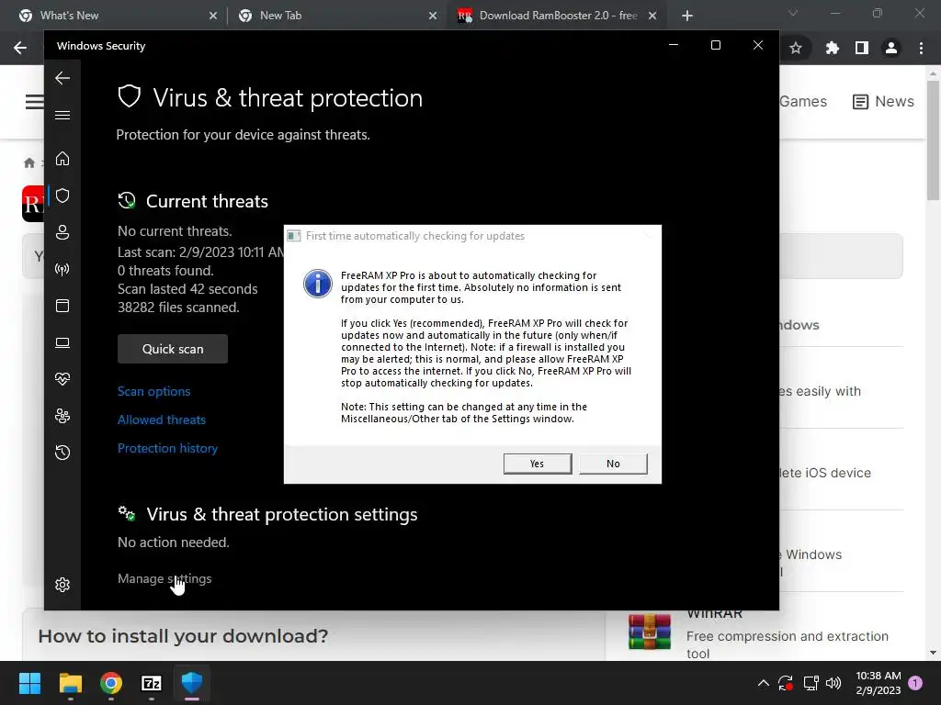Close the What's New tab
941x705 pixels.
213,16
